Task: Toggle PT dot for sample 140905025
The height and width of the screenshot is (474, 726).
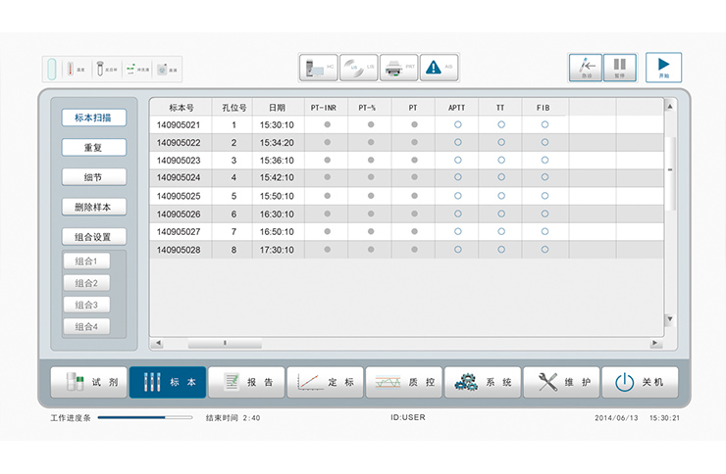Action: click(x=414, y=196)
